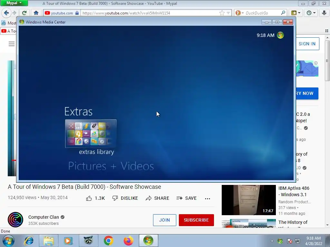330x247 pixels.
Task: Click the network tray icon
Action: pos(297,241)
